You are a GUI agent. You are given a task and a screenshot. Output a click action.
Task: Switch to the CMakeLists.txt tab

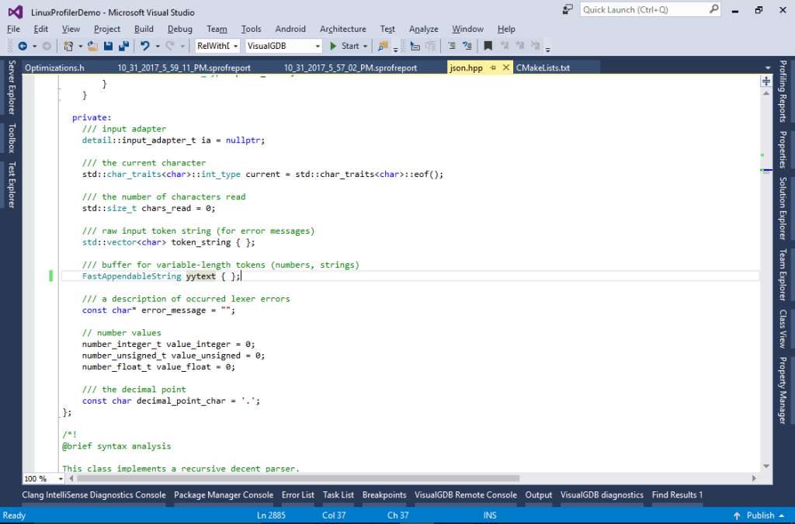[543, 68]
